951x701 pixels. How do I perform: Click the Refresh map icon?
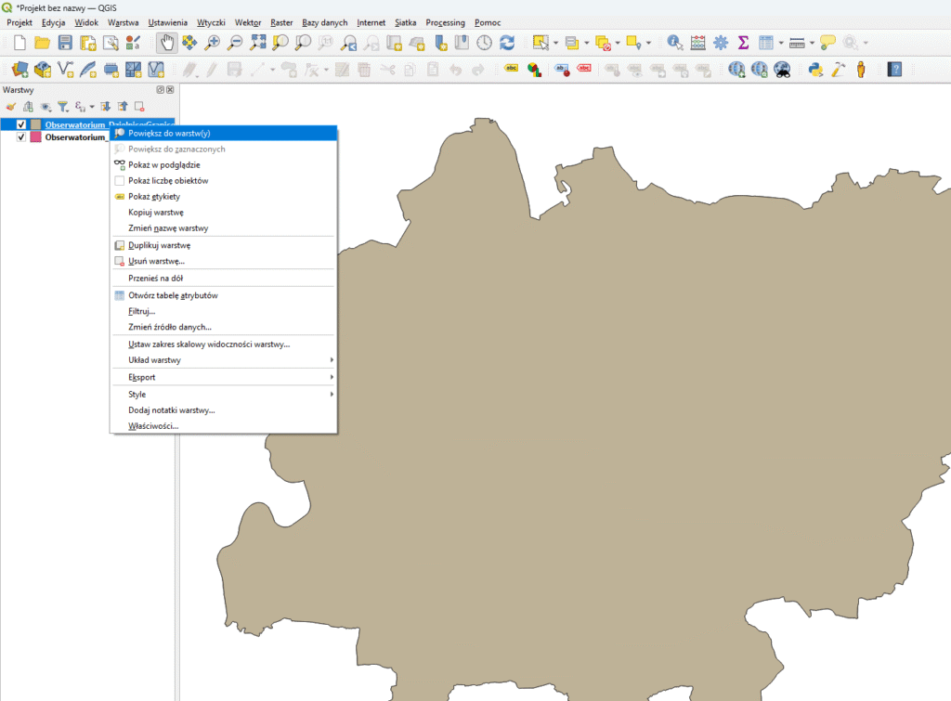(507, 42)
